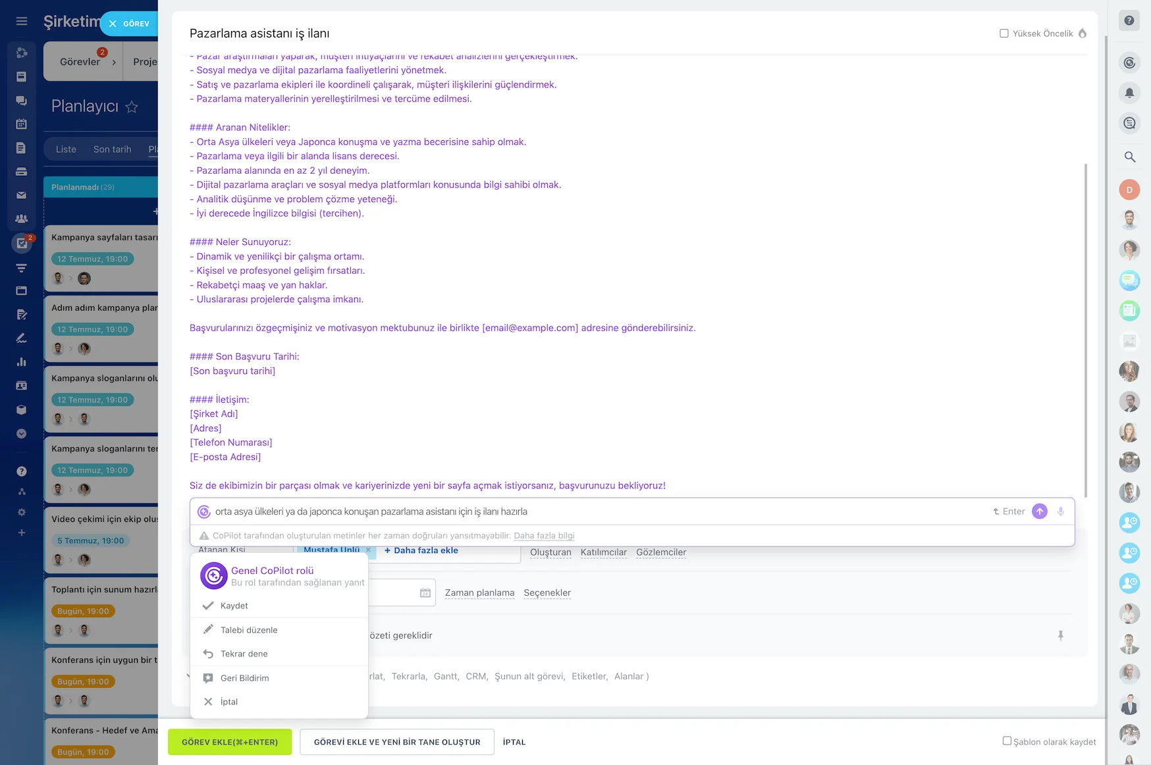Open the Gözlemciler link
The height and width of the screenshot is (765, 1151).
[661, 552]
